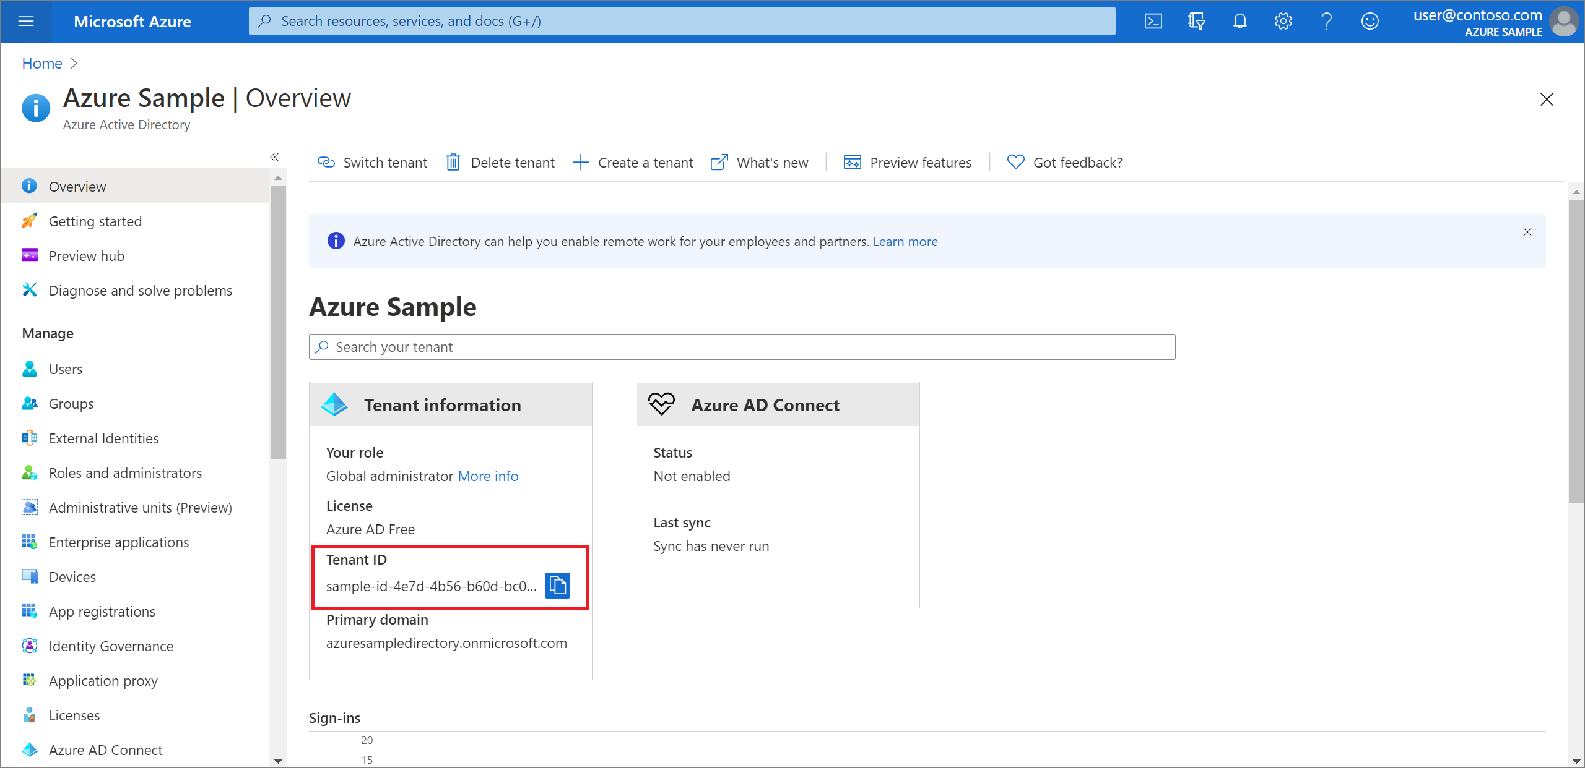
Task: Open the Directory and subscription filter
Action: point(1196,22)
